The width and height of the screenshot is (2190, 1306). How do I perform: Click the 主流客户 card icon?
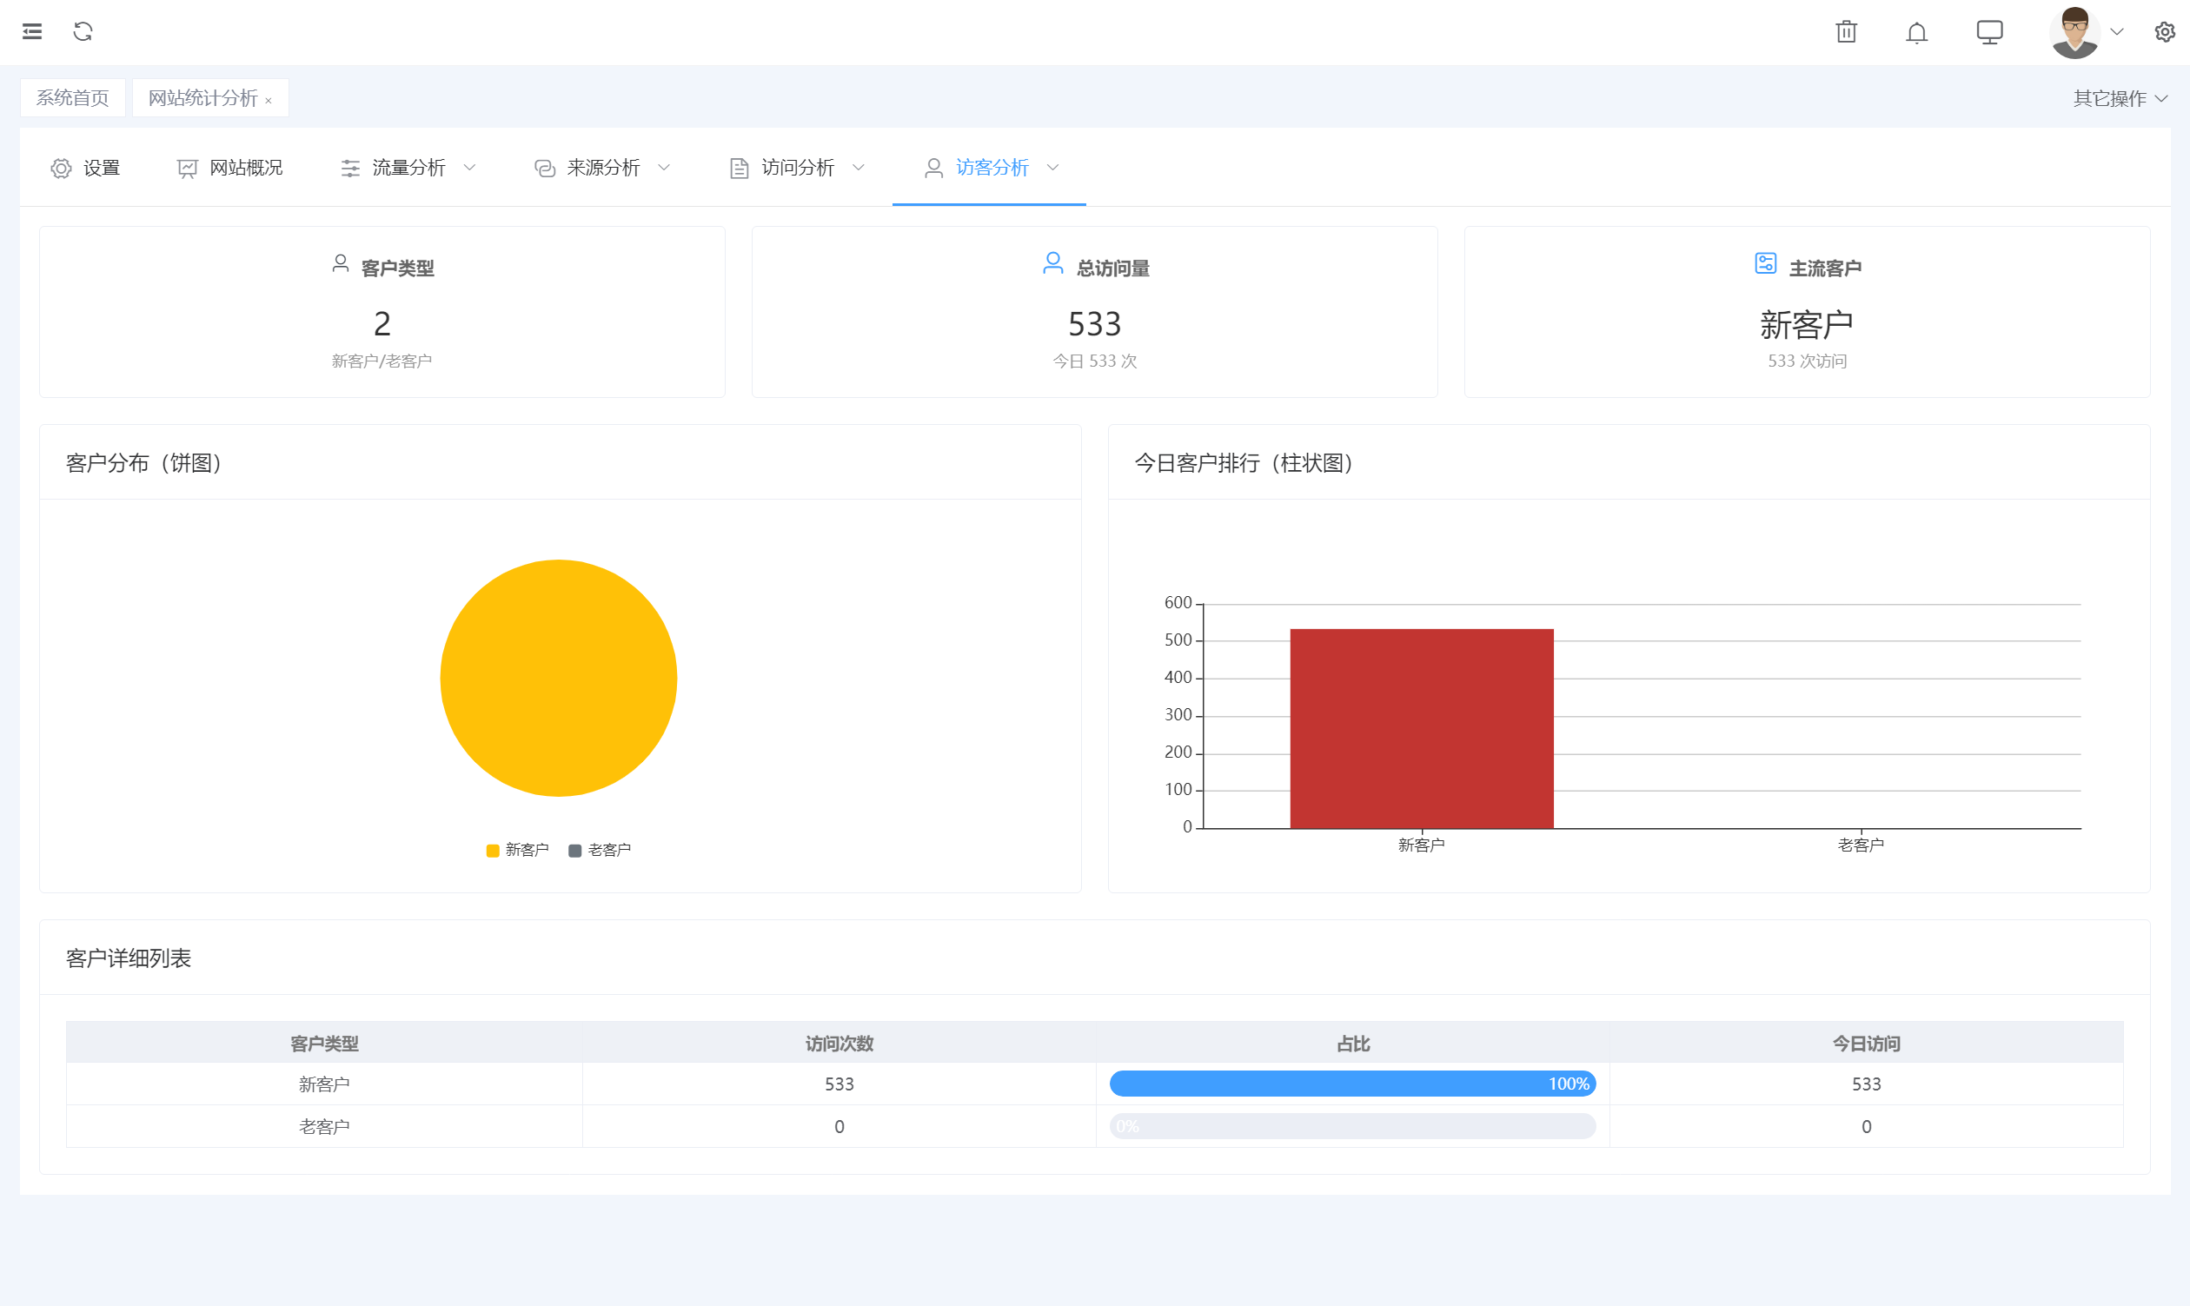[1765, 263]
